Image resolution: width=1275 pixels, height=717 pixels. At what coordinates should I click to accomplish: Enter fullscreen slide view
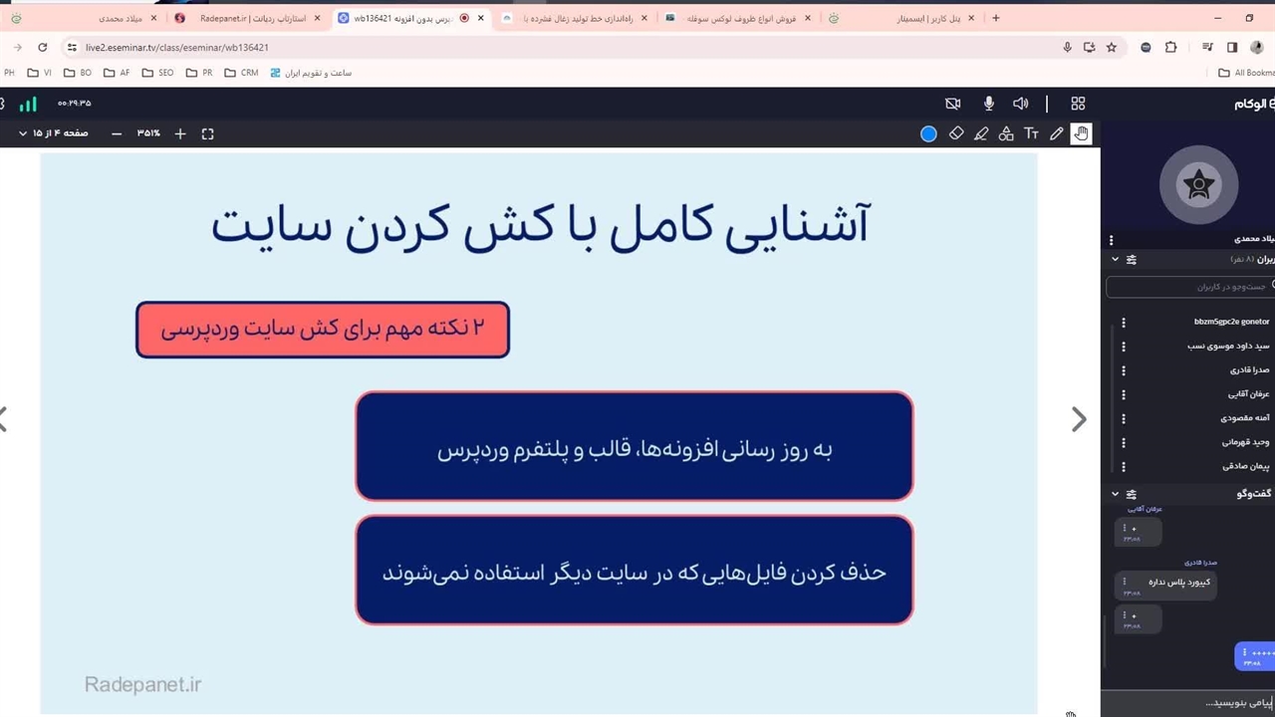coord(207,133)
